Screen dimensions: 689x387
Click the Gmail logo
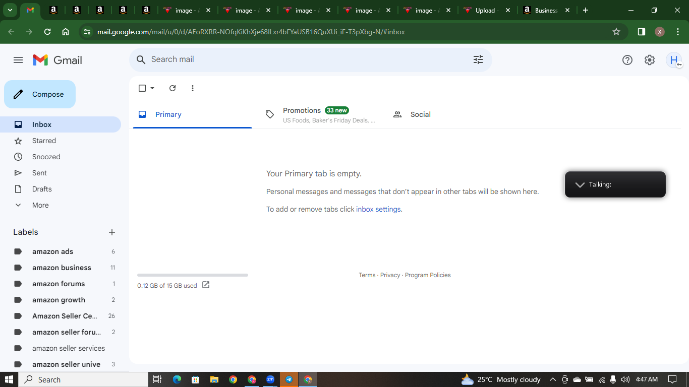click(x=58, y=60)
